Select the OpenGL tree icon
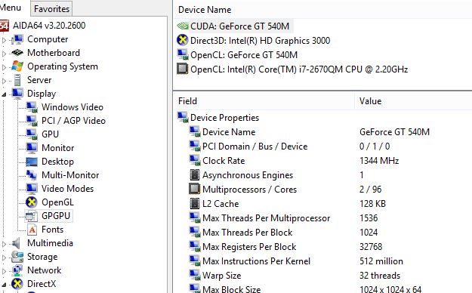Screen dimensions: 472x293 31,202
